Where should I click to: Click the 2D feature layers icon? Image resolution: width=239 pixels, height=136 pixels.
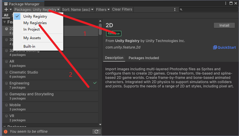[6, 29]
